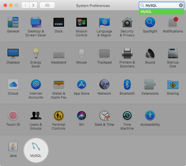Screen dimensions: 186x166
Task: Clear the search field text
Action: pos(181,5)
